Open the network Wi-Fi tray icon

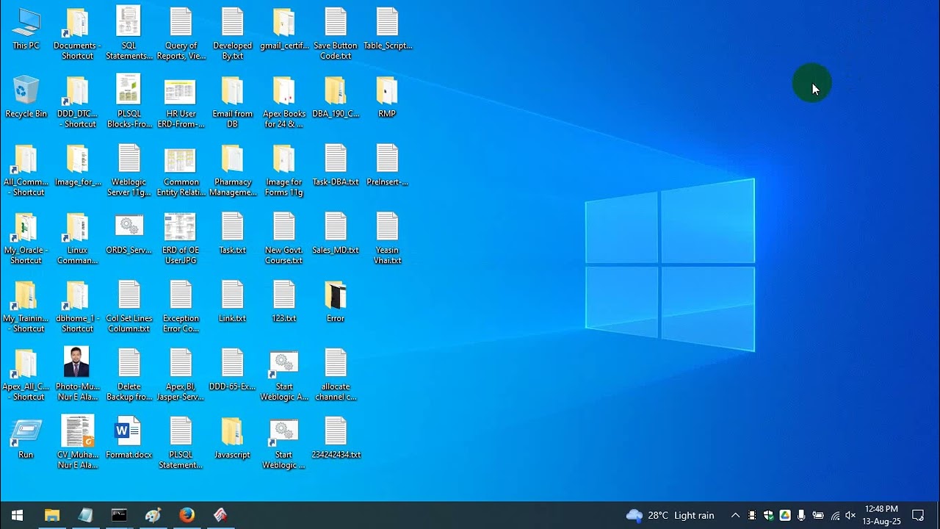(x=835, y=515)
